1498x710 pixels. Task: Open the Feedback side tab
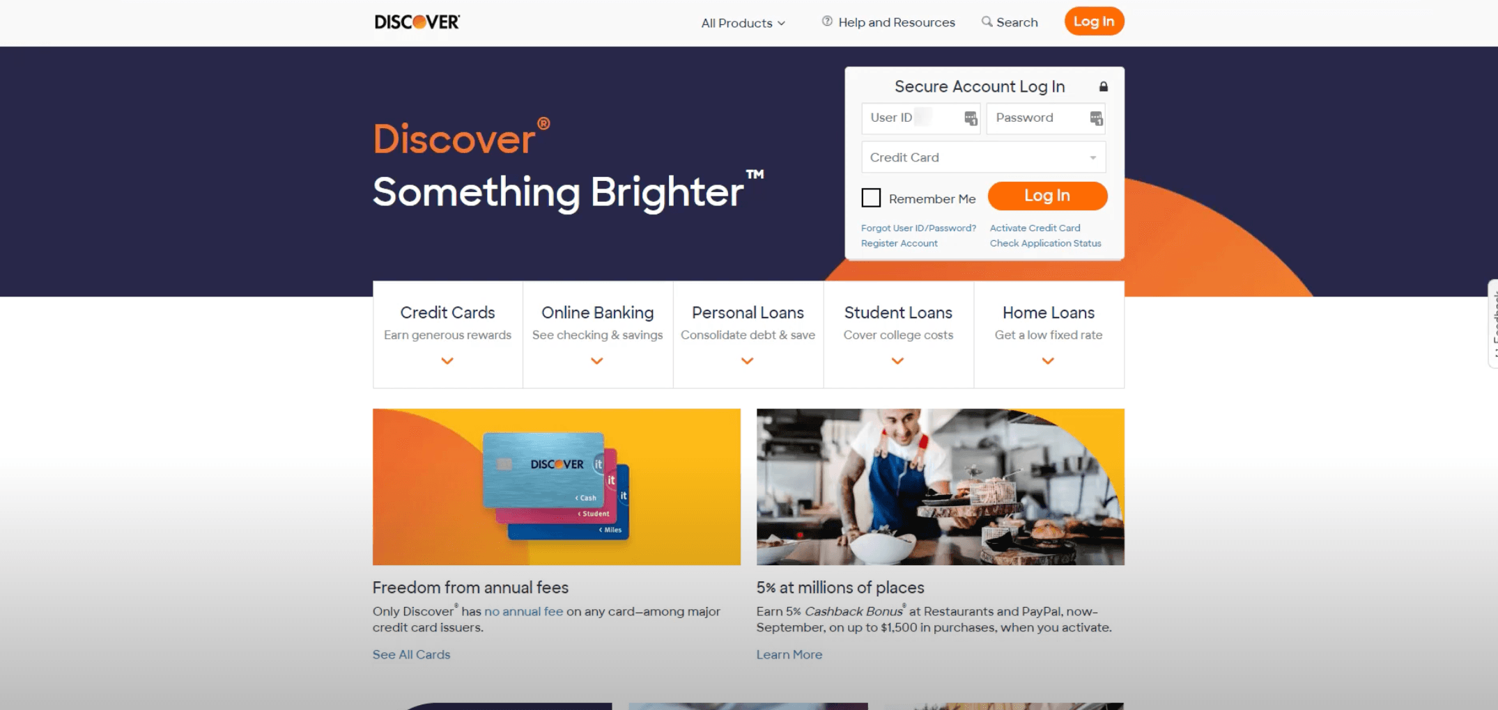click(1493, 323)
